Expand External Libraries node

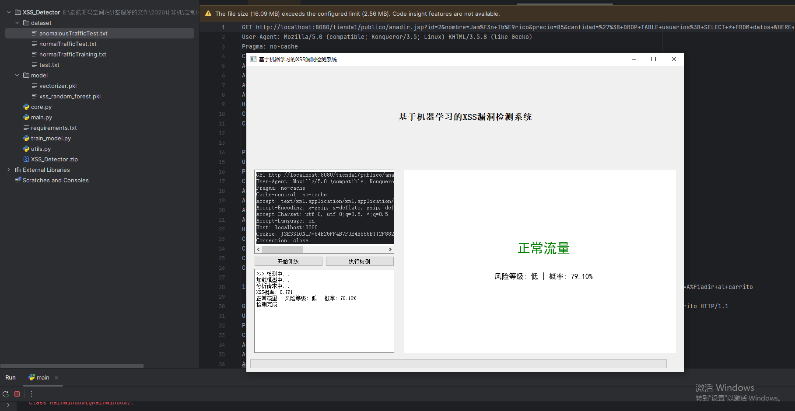(9, 170)
